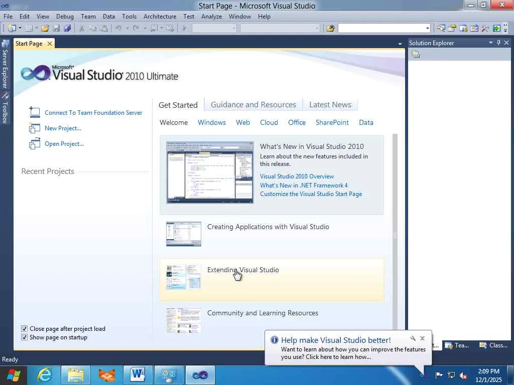This screenshot has width=514, height=385.
Task: Click the Paste toolbar icon
Action: coord(104,28)
